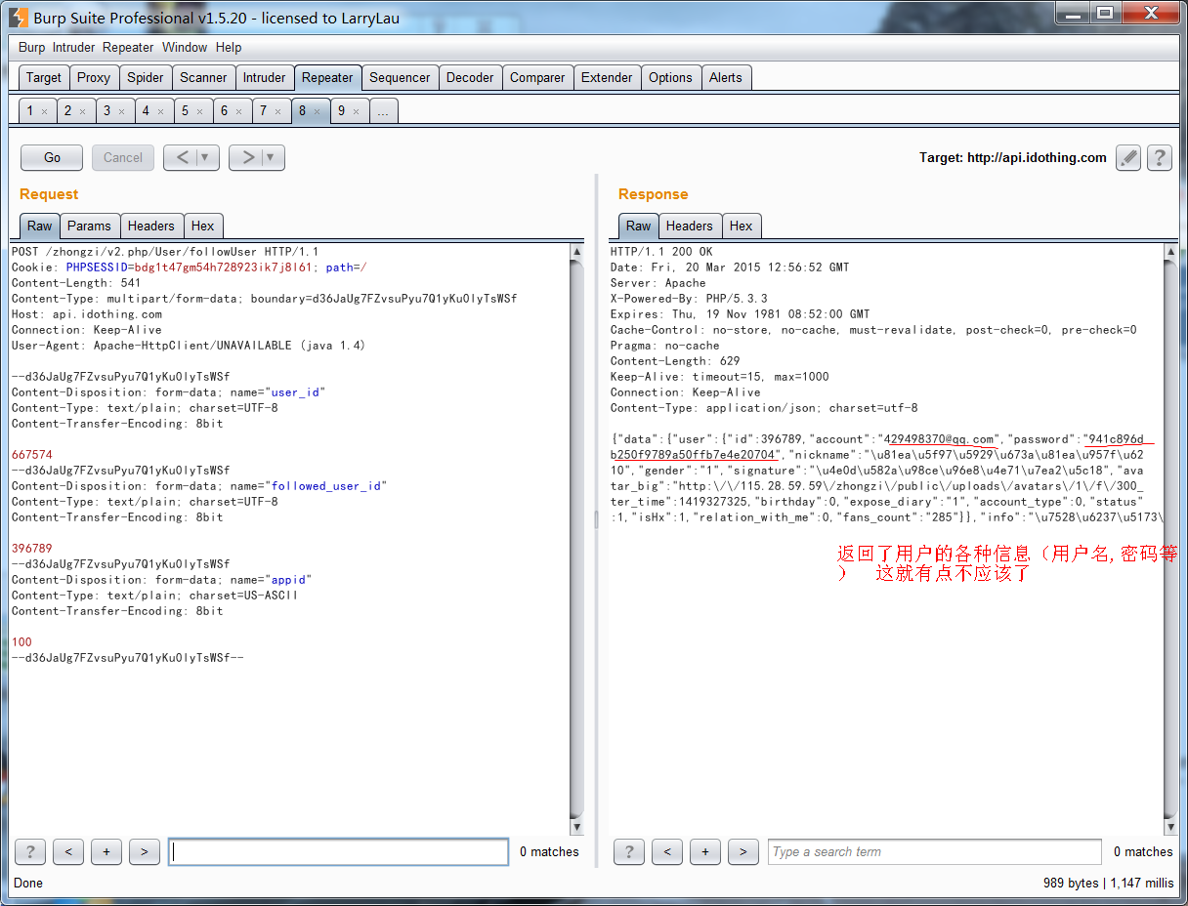Close Repeater tab 1 using its x
1188x906 pixels.
pyautogui.click(x=44, y=111)
